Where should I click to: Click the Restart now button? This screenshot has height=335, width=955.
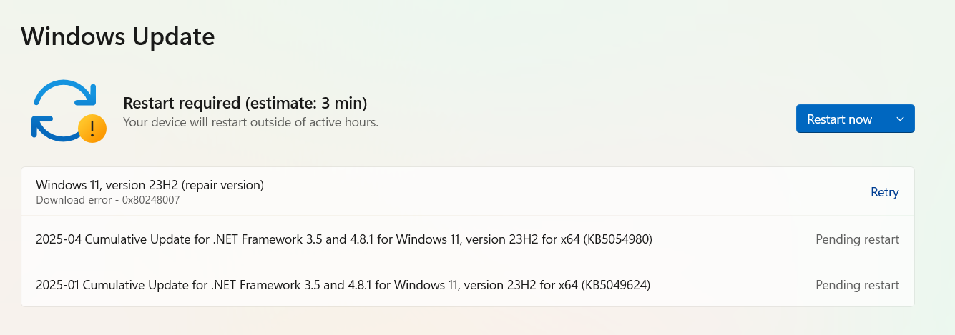[839, 119]
